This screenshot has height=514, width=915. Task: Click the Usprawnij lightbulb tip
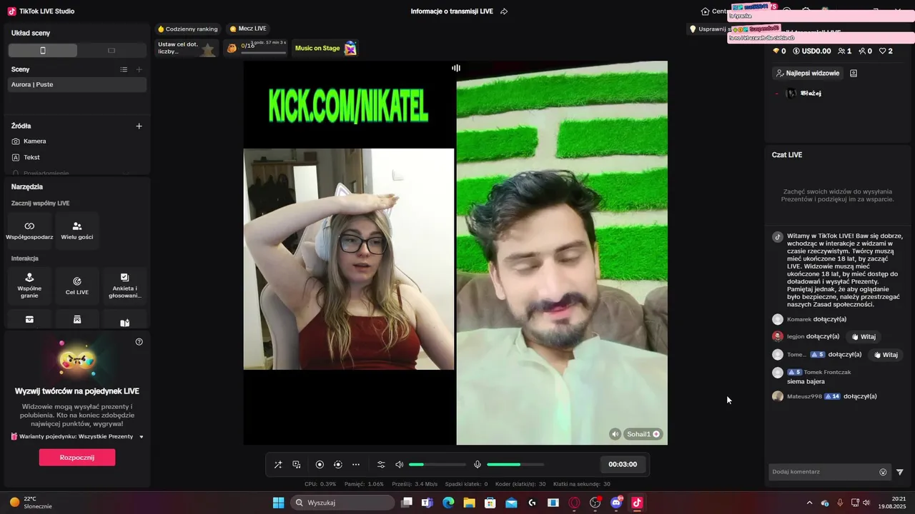coord(709,29)
